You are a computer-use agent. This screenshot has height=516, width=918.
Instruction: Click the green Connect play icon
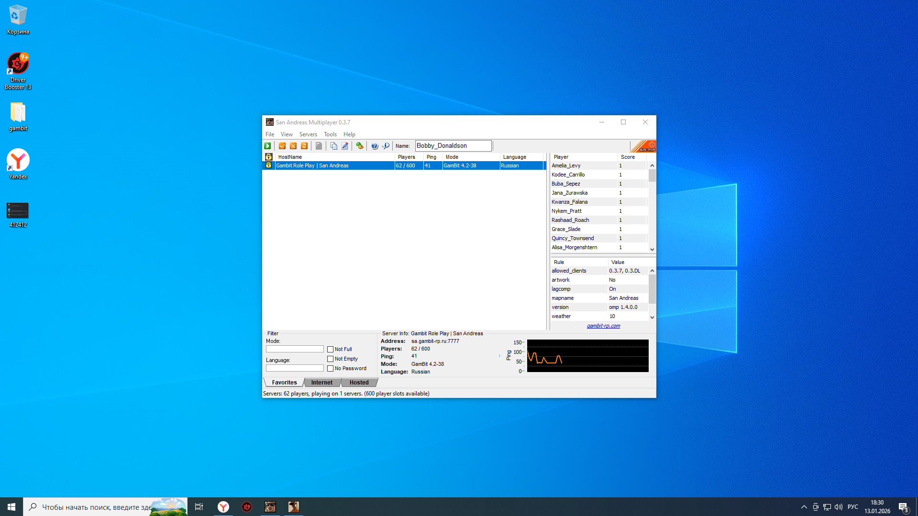267,146
